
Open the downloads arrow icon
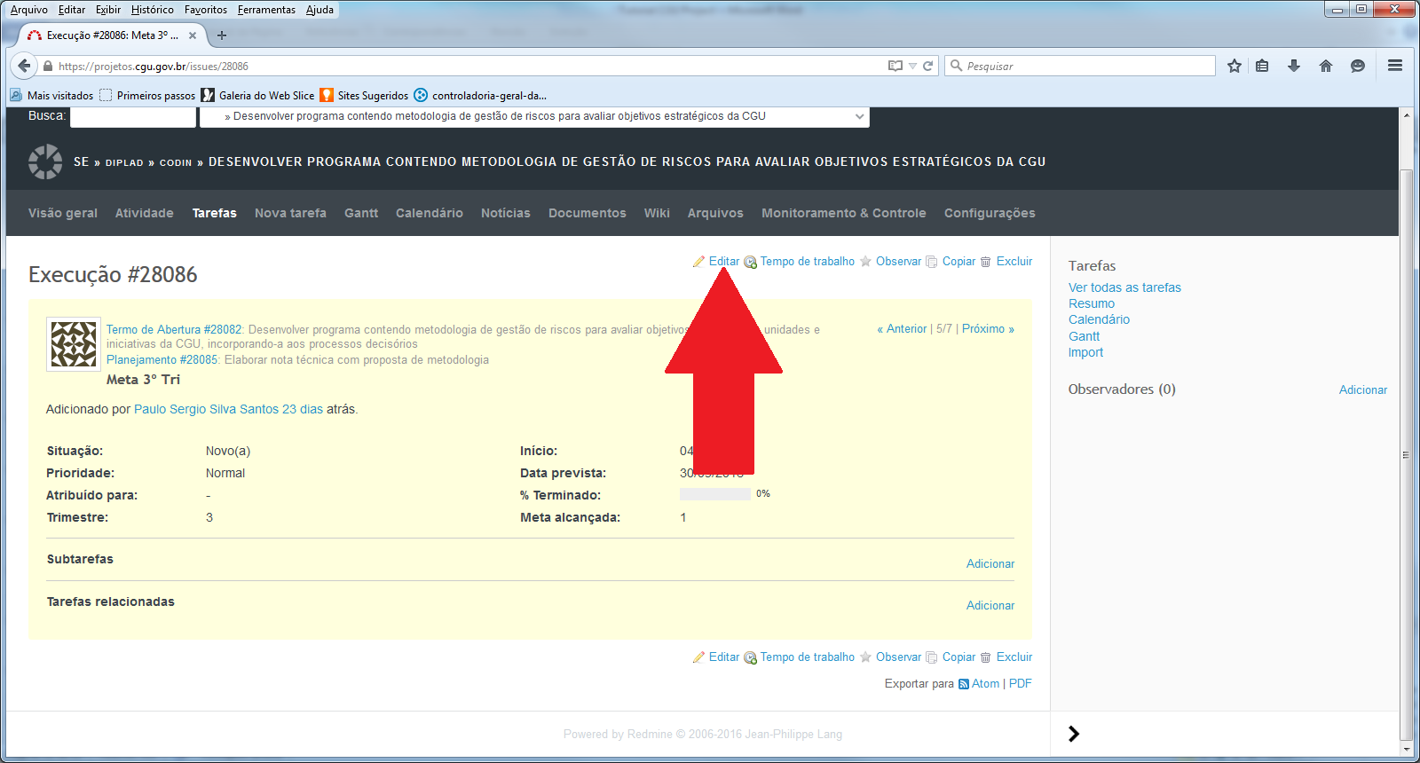pyautogui.click(x=1294, y=66)
